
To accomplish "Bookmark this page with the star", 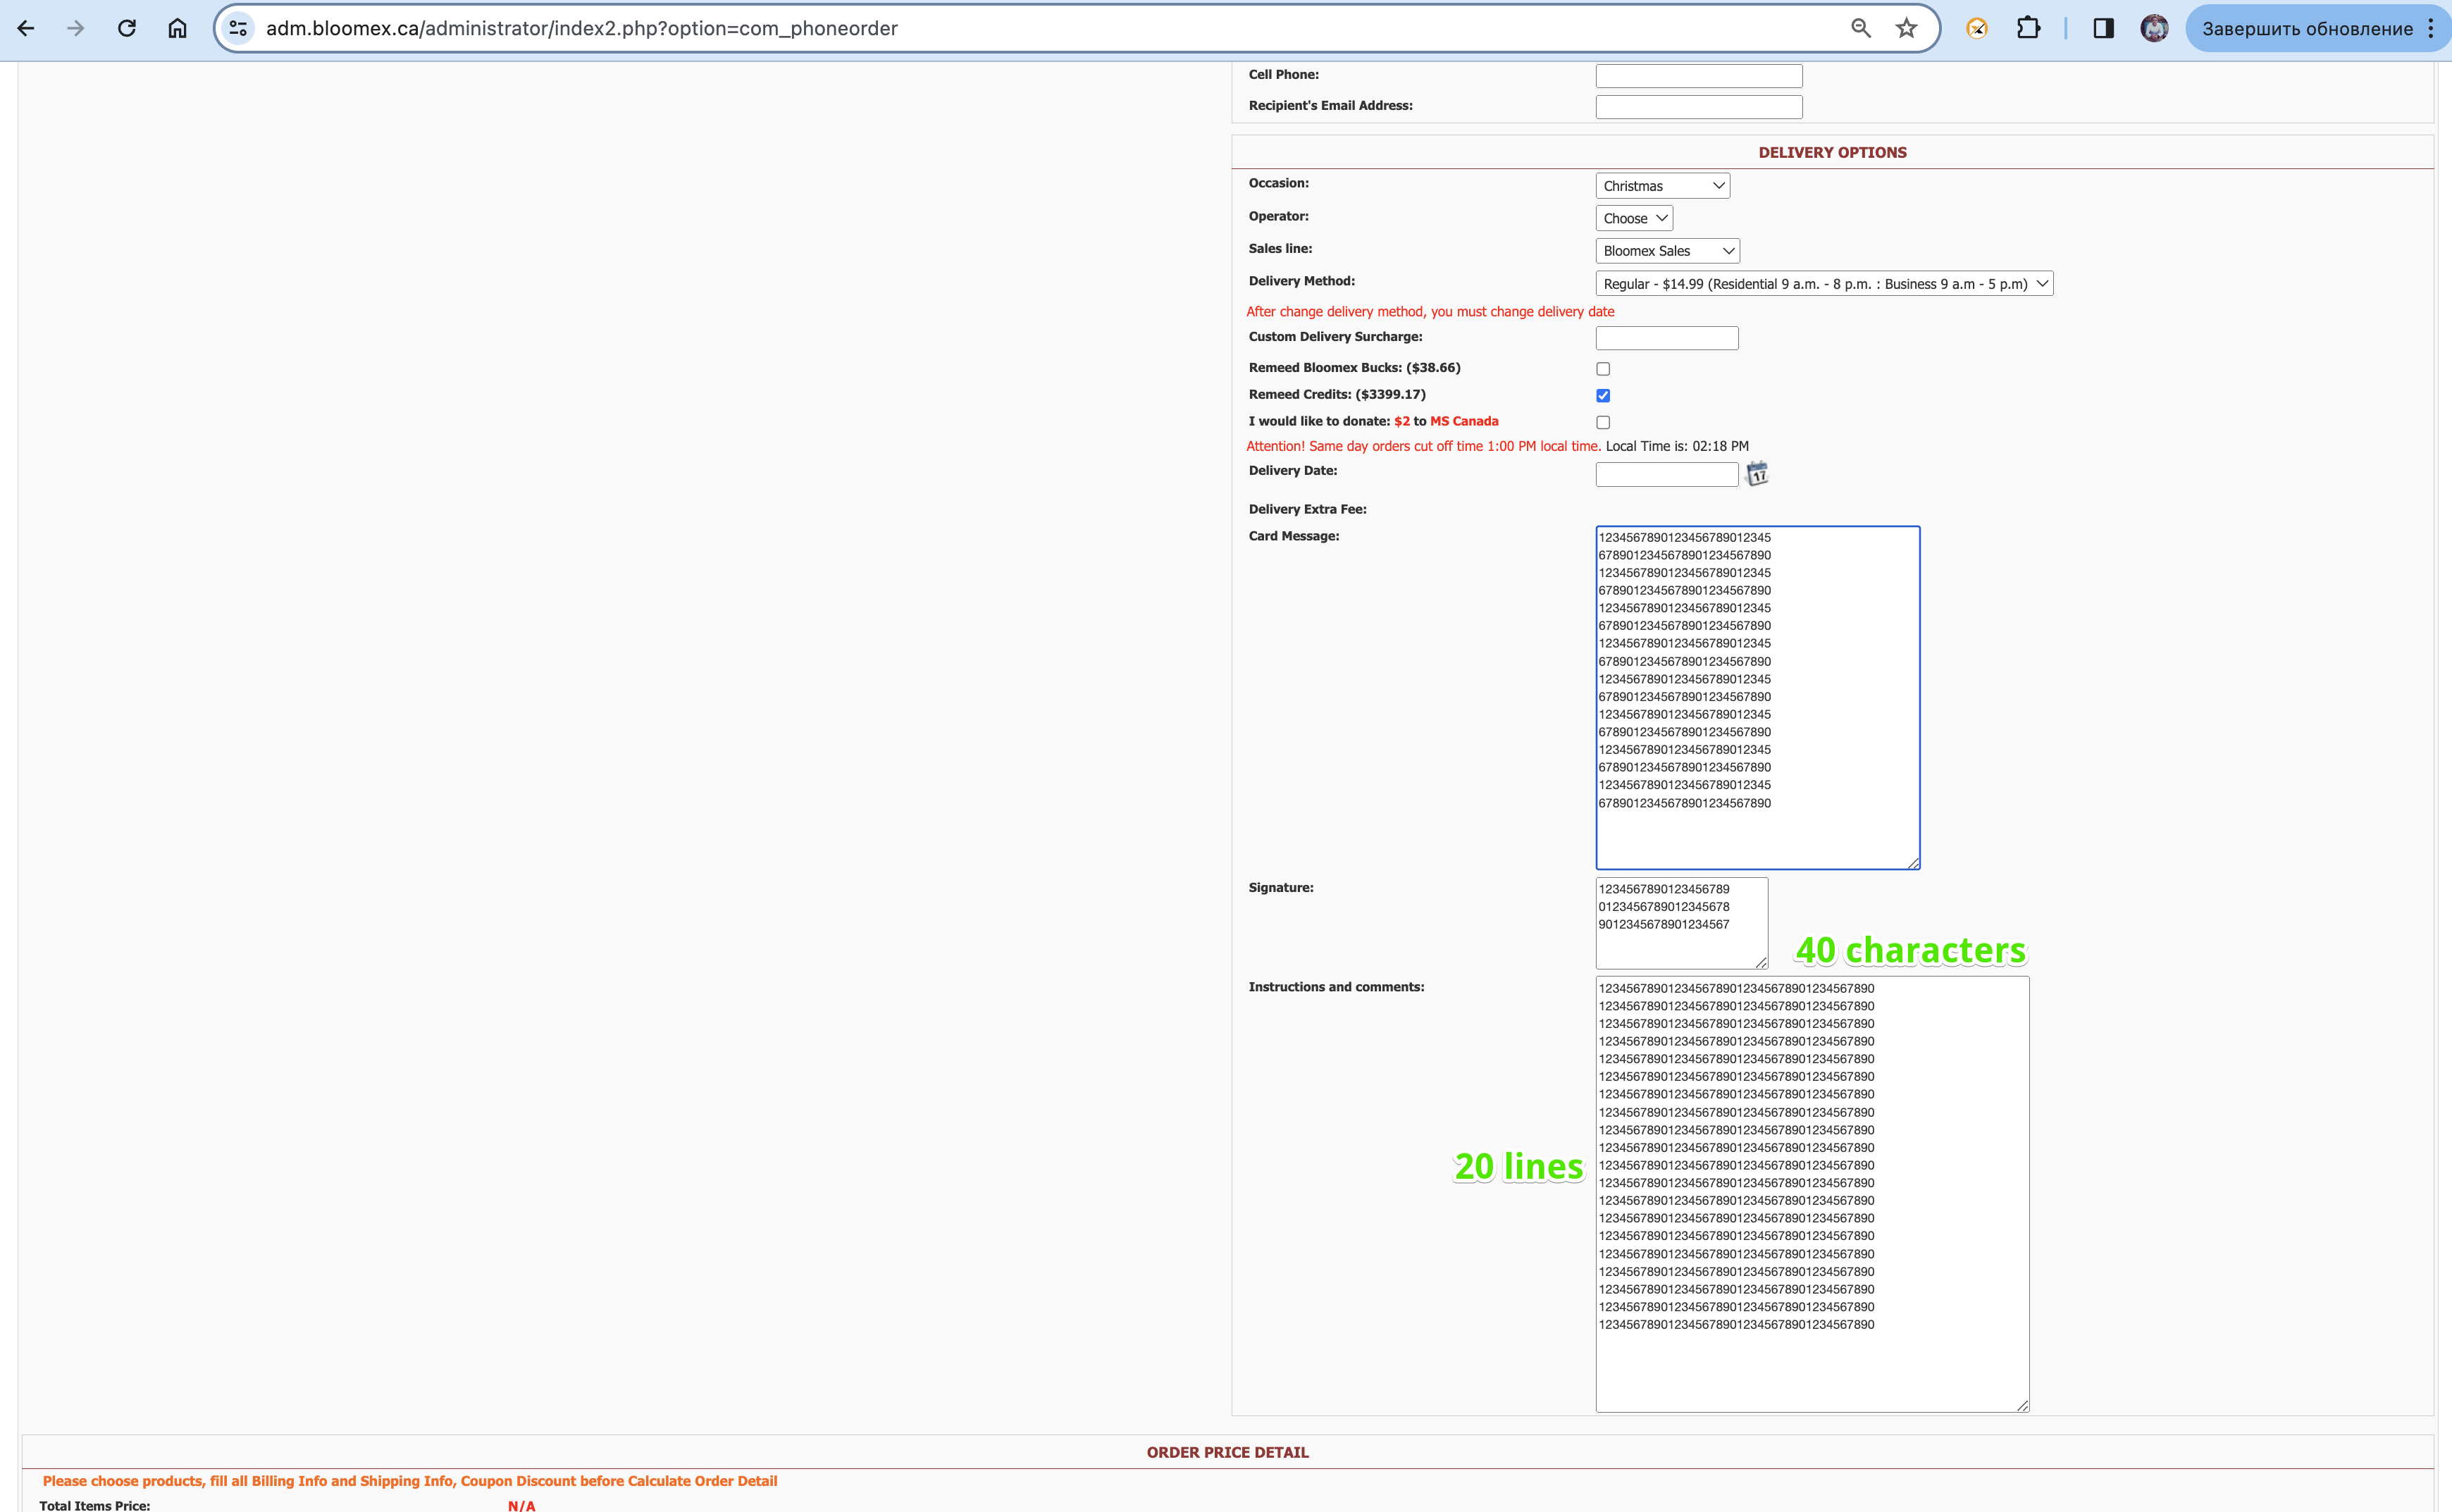I will (1907, 28).
